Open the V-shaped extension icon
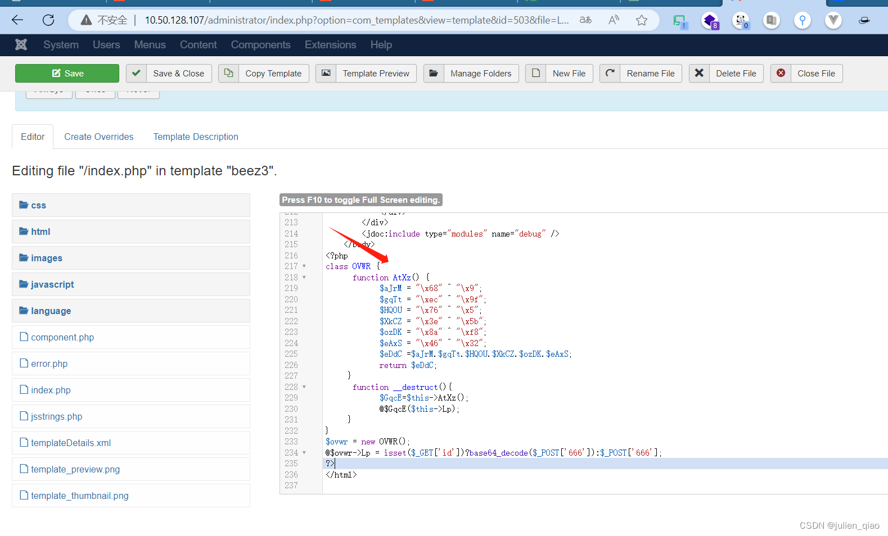 tap(833, 21)
